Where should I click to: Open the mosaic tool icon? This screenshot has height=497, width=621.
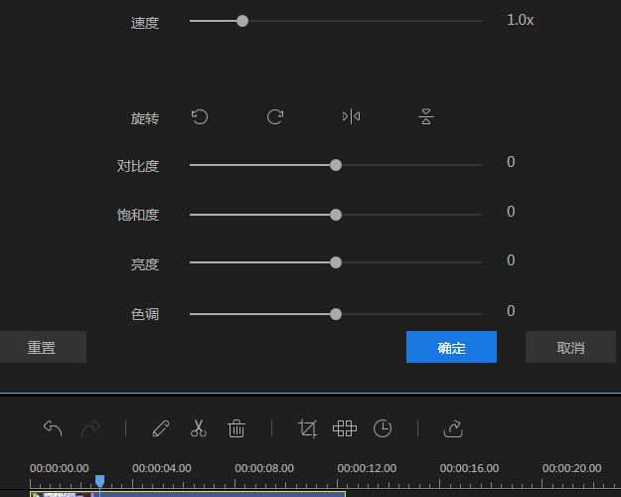[x=345, y=428]
